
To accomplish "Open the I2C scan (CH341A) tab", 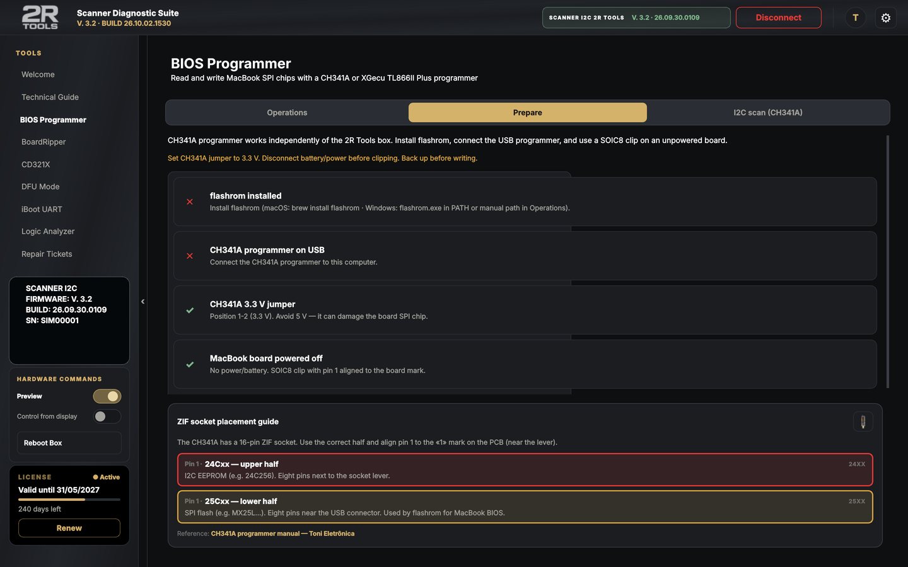I will [x=768, y=113].
